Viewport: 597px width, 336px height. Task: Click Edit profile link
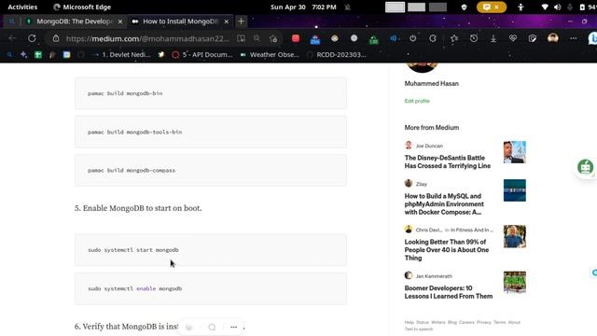417,101
